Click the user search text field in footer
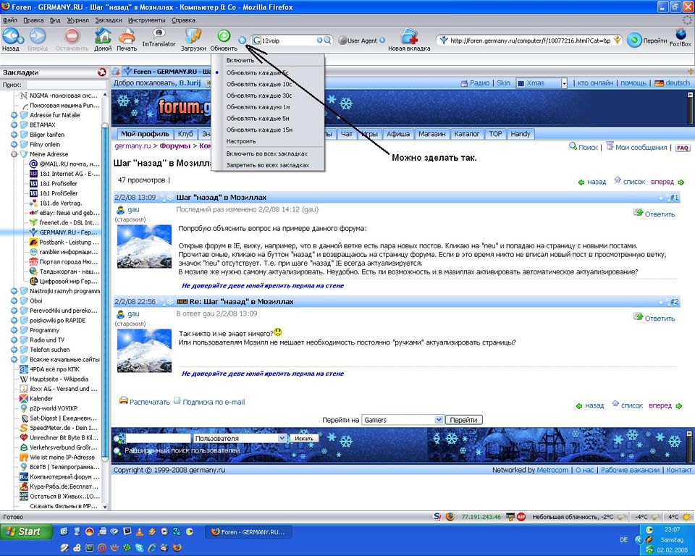 pos(159,438)
